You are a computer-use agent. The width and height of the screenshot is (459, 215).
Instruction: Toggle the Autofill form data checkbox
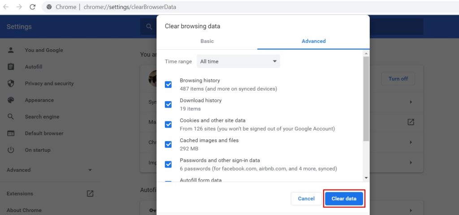[169, 181]
